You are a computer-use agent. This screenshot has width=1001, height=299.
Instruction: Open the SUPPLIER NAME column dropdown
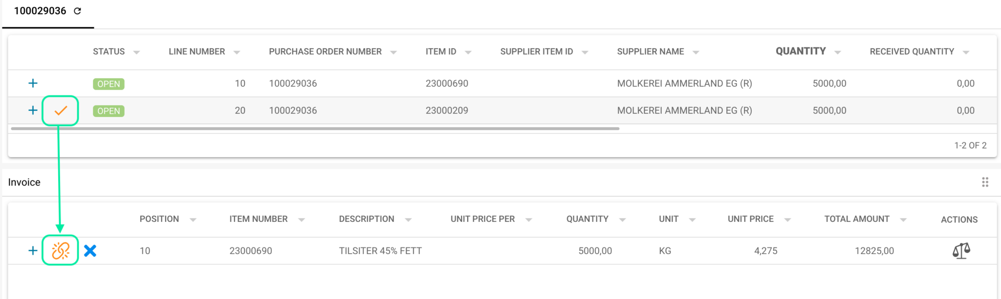tap(697, 51)
